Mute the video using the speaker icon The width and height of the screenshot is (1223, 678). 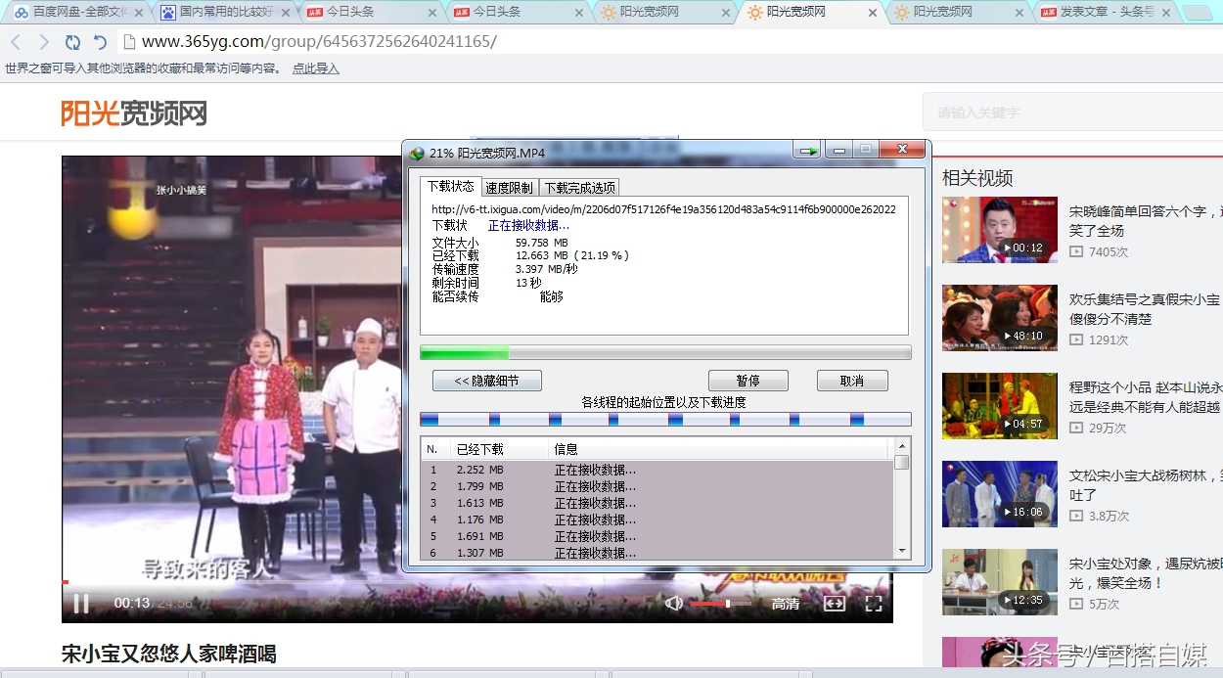[673, 604]
